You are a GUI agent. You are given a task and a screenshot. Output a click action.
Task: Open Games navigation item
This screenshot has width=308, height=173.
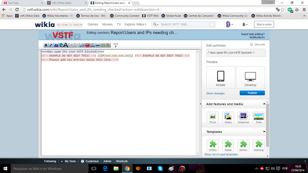[93, 25]
